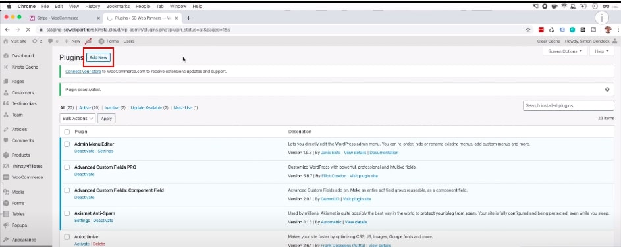Open the Howdy, Simon Gondeck account menu
The height and width of the screenshot is (247, 621).
(591, 41)
